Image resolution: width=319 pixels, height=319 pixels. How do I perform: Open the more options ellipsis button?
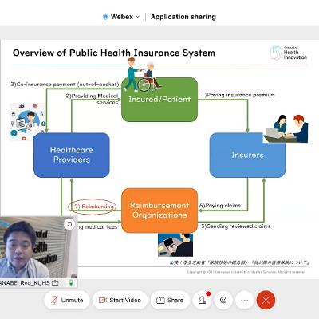coord(244,300)
